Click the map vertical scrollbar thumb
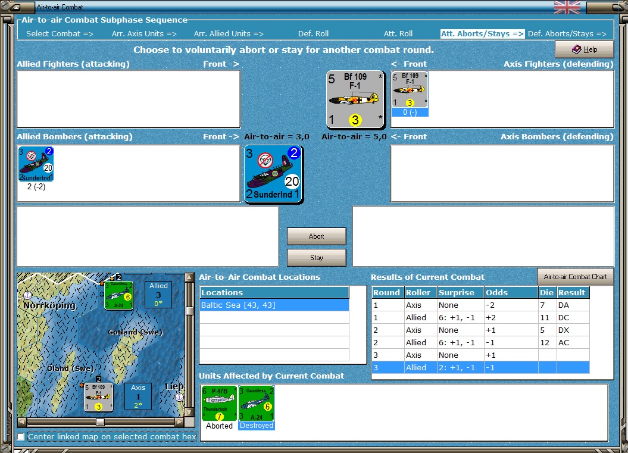The height and width of the screenshot is (453, 628). [x=189, y=311]
